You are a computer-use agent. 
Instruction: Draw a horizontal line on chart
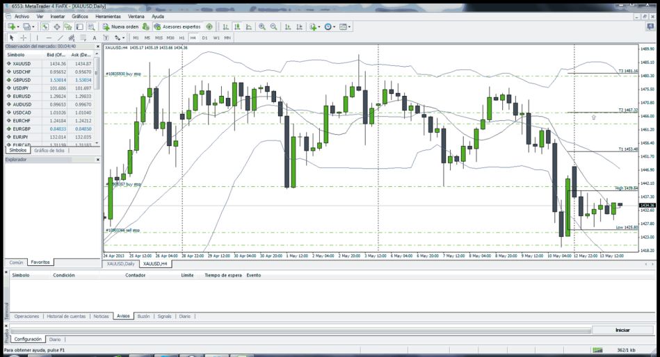[x=49, y=38]
